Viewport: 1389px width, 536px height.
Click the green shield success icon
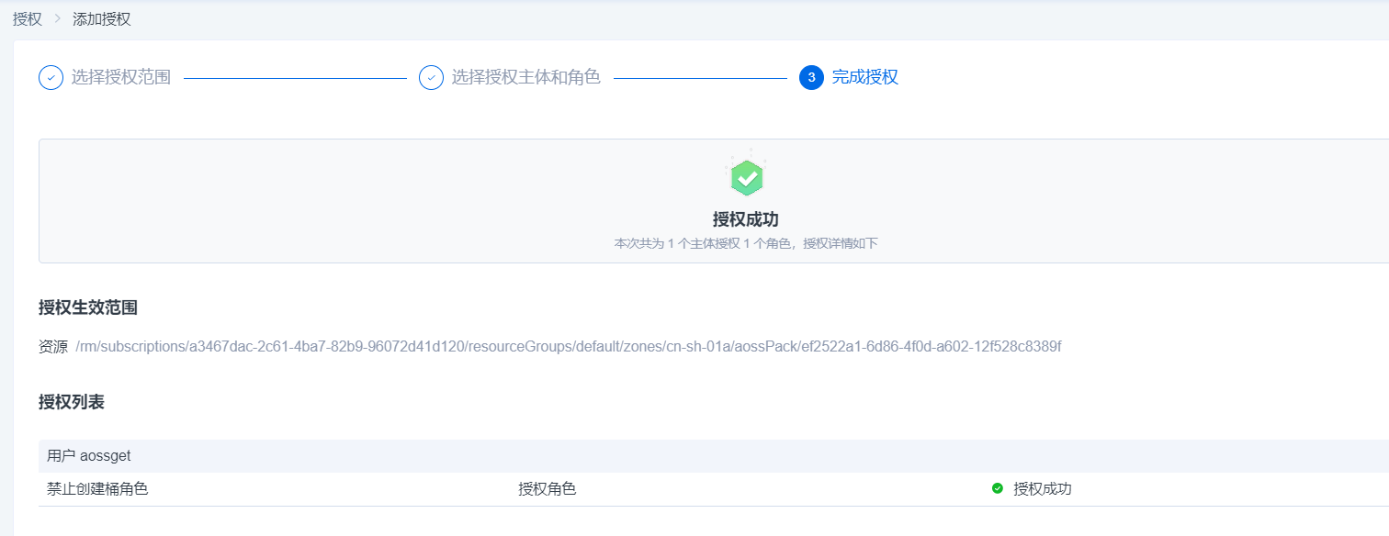747,176
